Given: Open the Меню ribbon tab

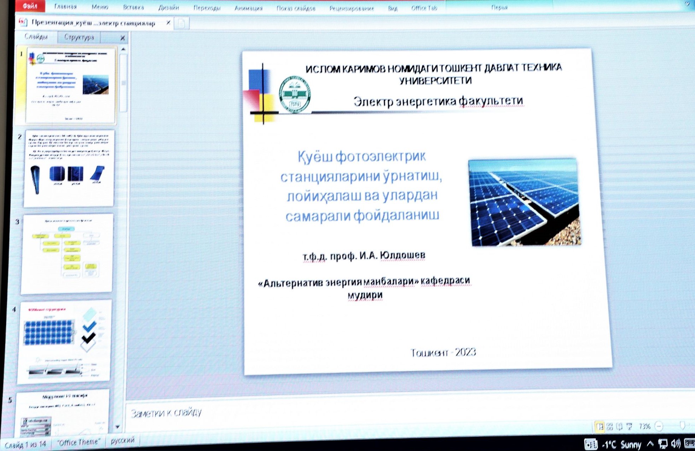Looking at the screenshot, I should tap(100, 7).
